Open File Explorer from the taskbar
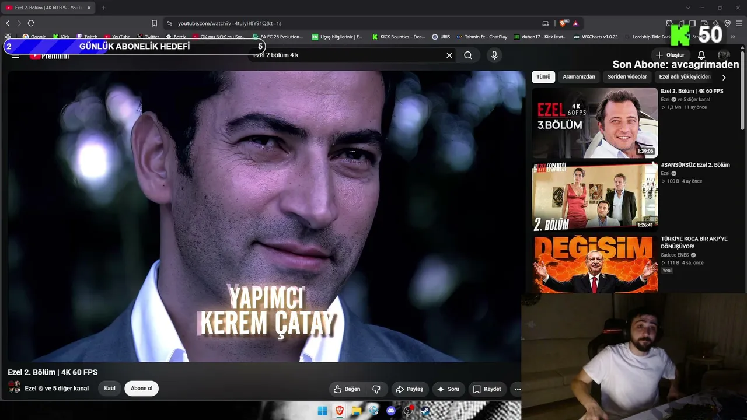 pos(357,411)
